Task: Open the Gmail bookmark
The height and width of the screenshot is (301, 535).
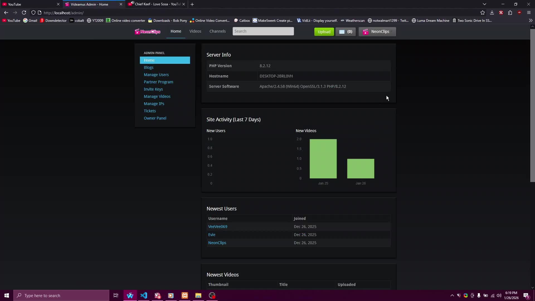Action: click(30, 20)
